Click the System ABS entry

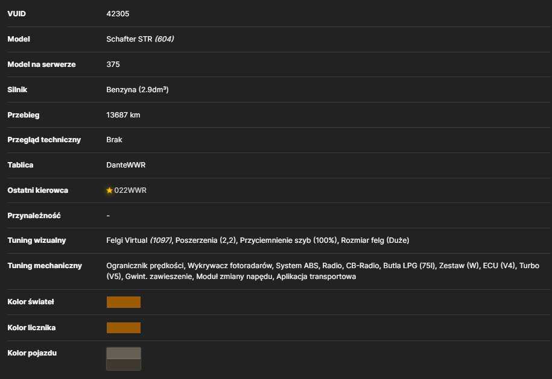click(297, 266)
